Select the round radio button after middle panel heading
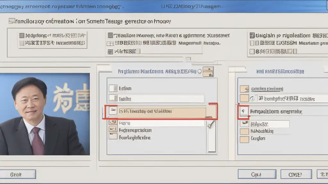 [x=200, y=72]
